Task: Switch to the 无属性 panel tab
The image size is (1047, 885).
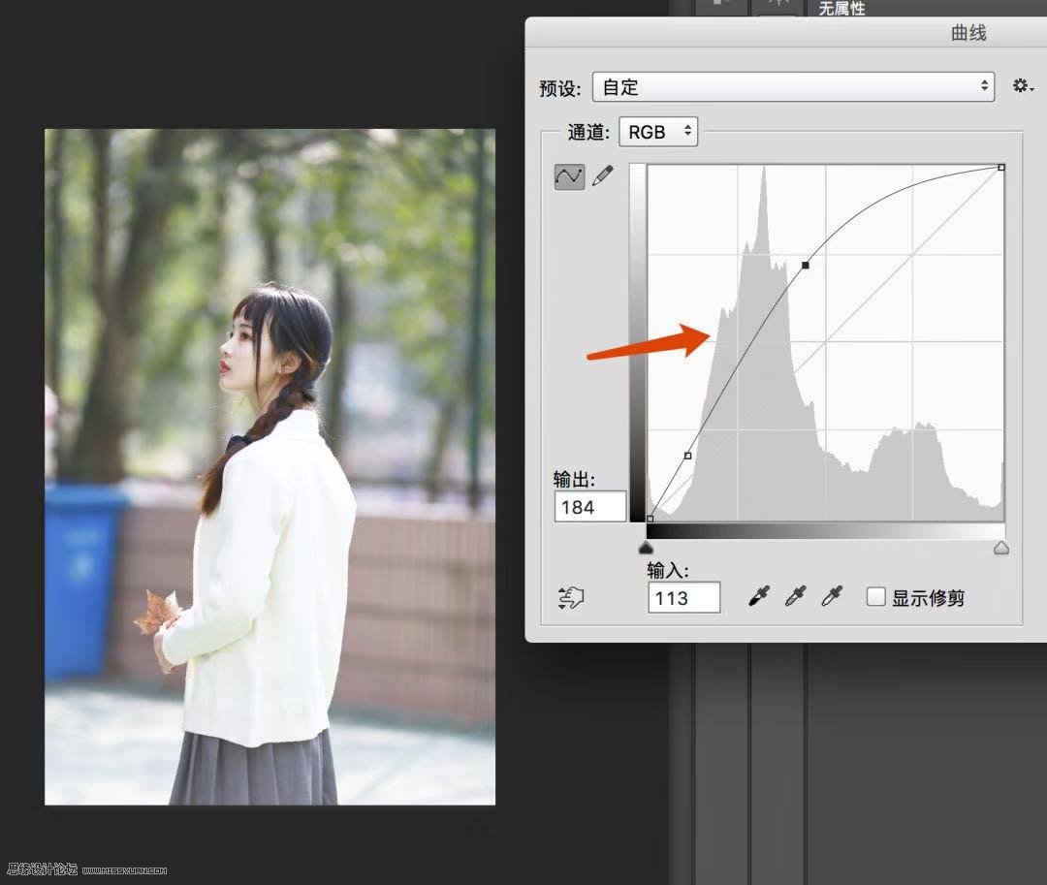Action: pos(841,9)
